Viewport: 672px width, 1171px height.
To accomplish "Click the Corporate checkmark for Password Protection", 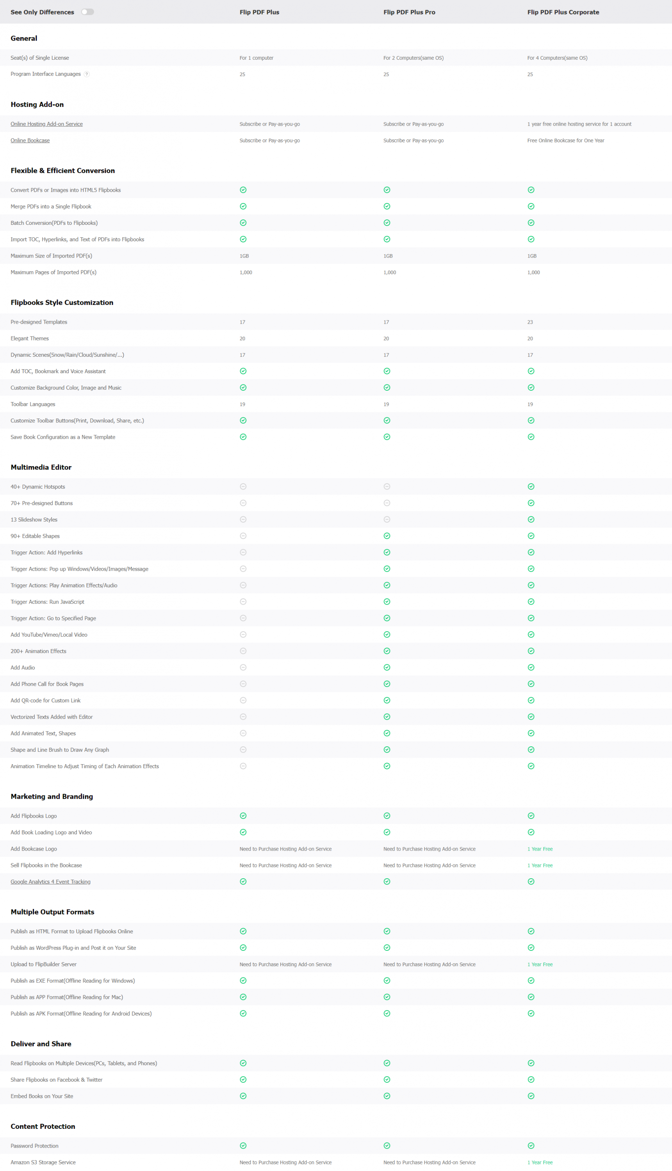I will 531,1146.
